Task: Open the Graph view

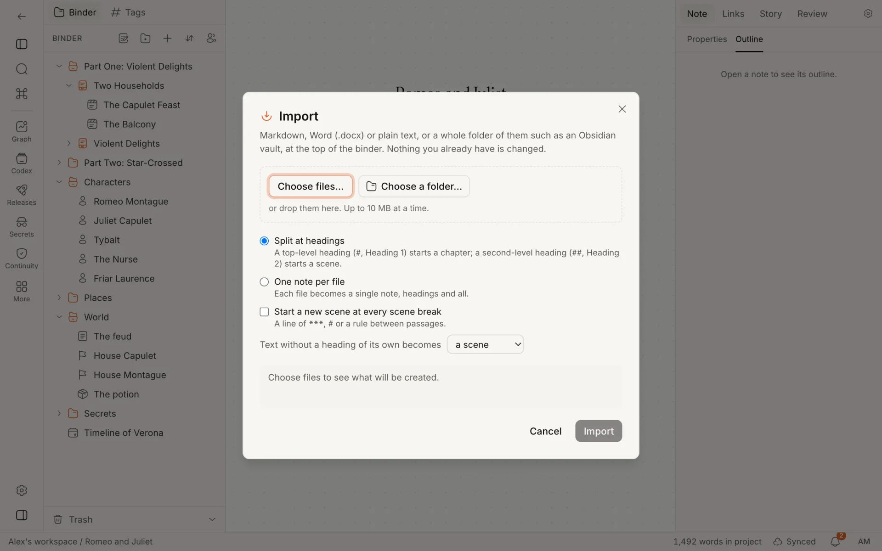Action: (x=22, y=132)
